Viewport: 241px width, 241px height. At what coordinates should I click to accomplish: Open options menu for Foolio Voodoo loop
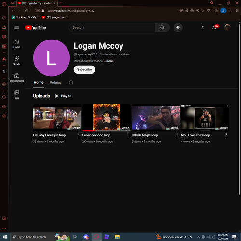(128, 135)
